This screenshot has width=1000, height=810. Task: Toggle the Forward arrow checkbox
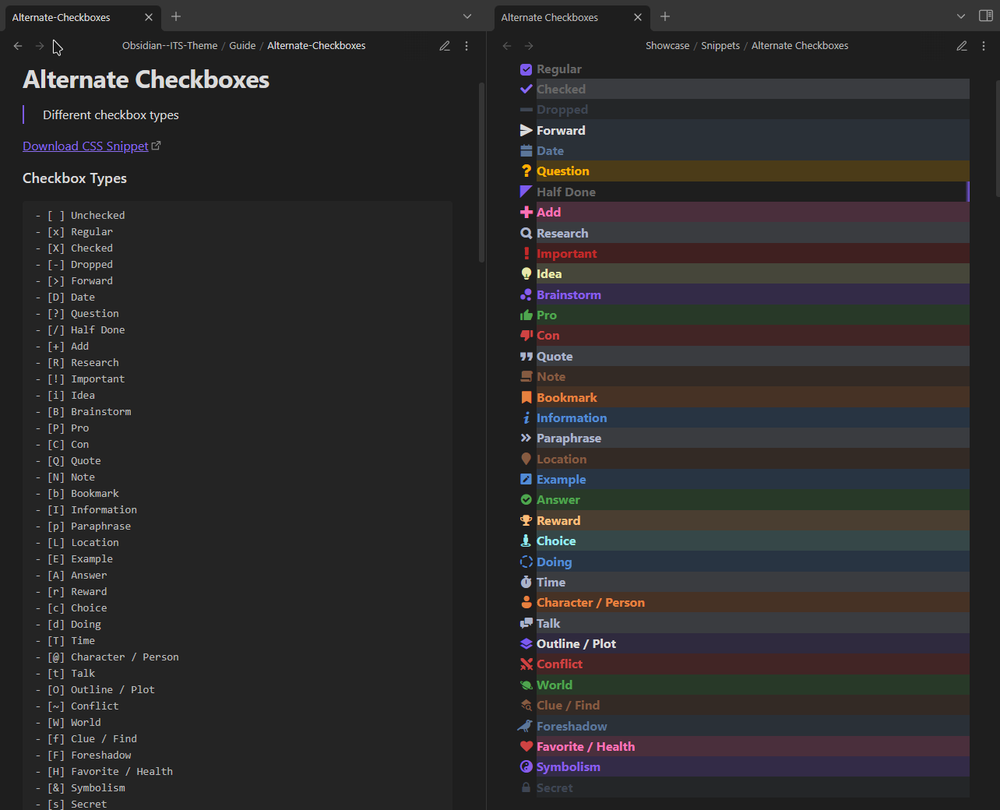point(526,131)
